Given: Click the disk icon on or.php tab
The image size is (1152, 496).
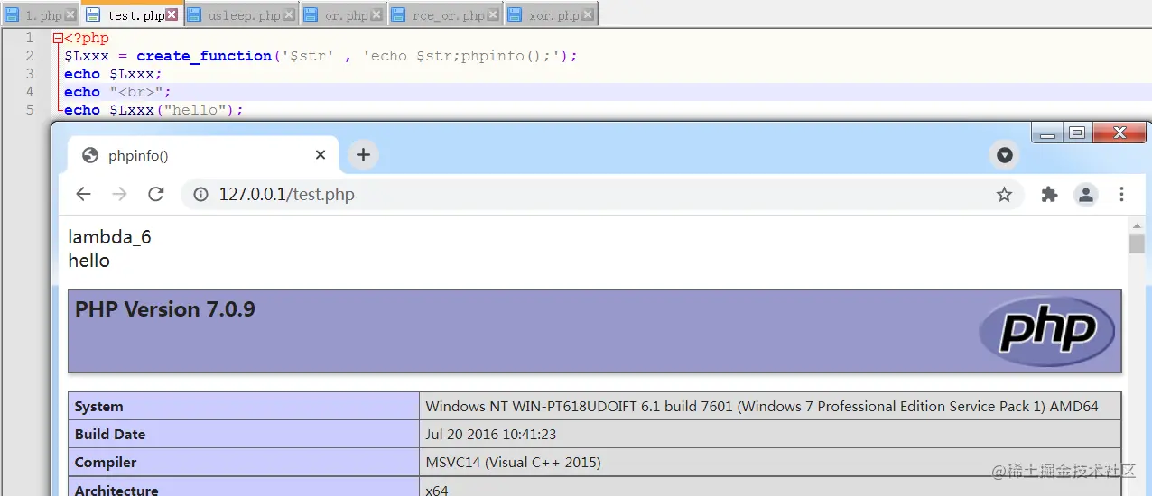Looking at the screenshot, I should [x=311, y=15].
